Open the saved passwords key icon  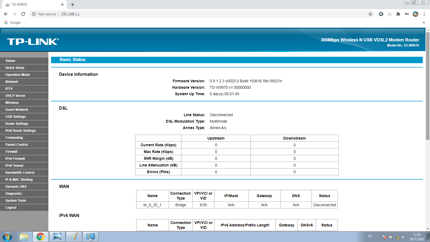[407, 14]
